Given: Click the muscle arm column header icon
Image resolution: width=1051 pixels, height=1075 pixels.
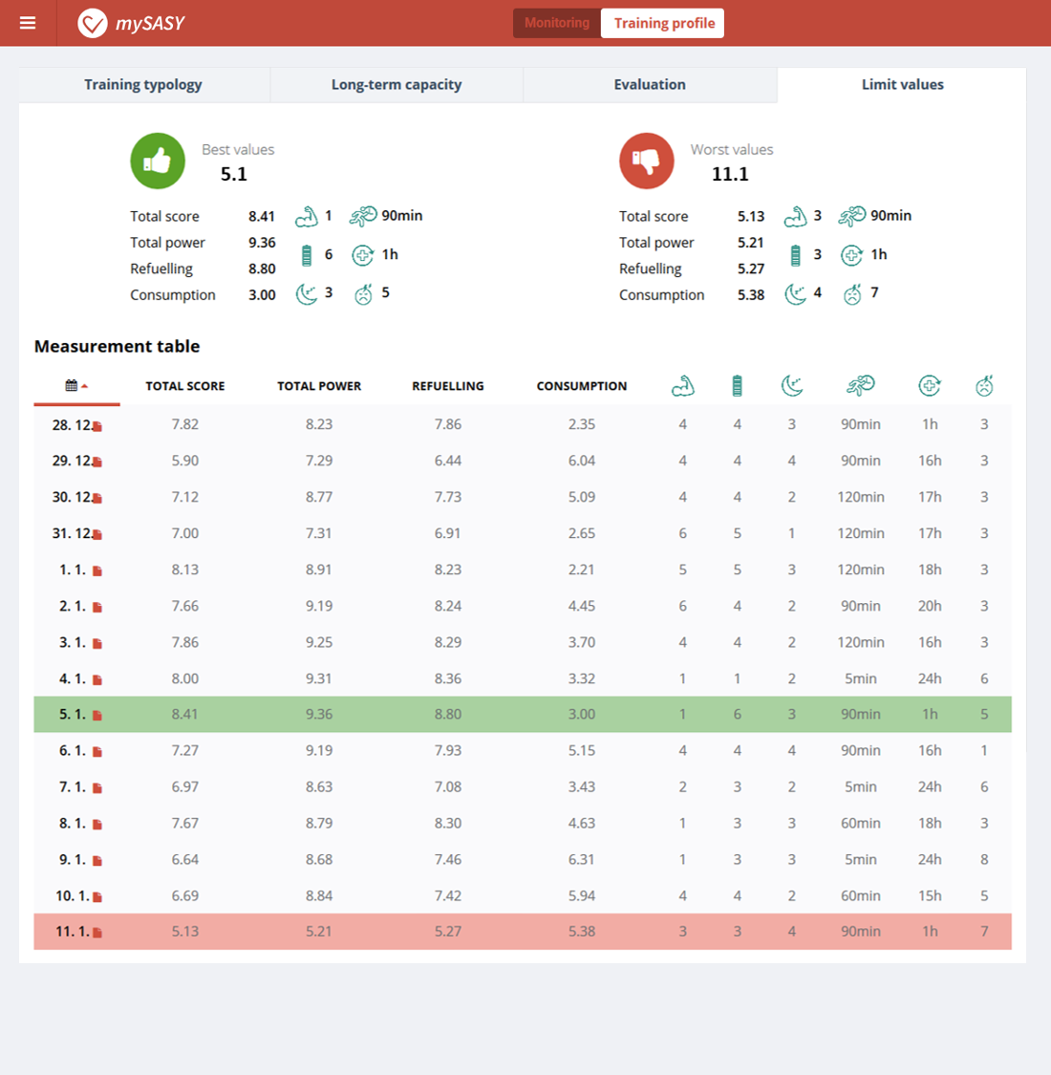Looking at the screenshot, I should point(682,386).
